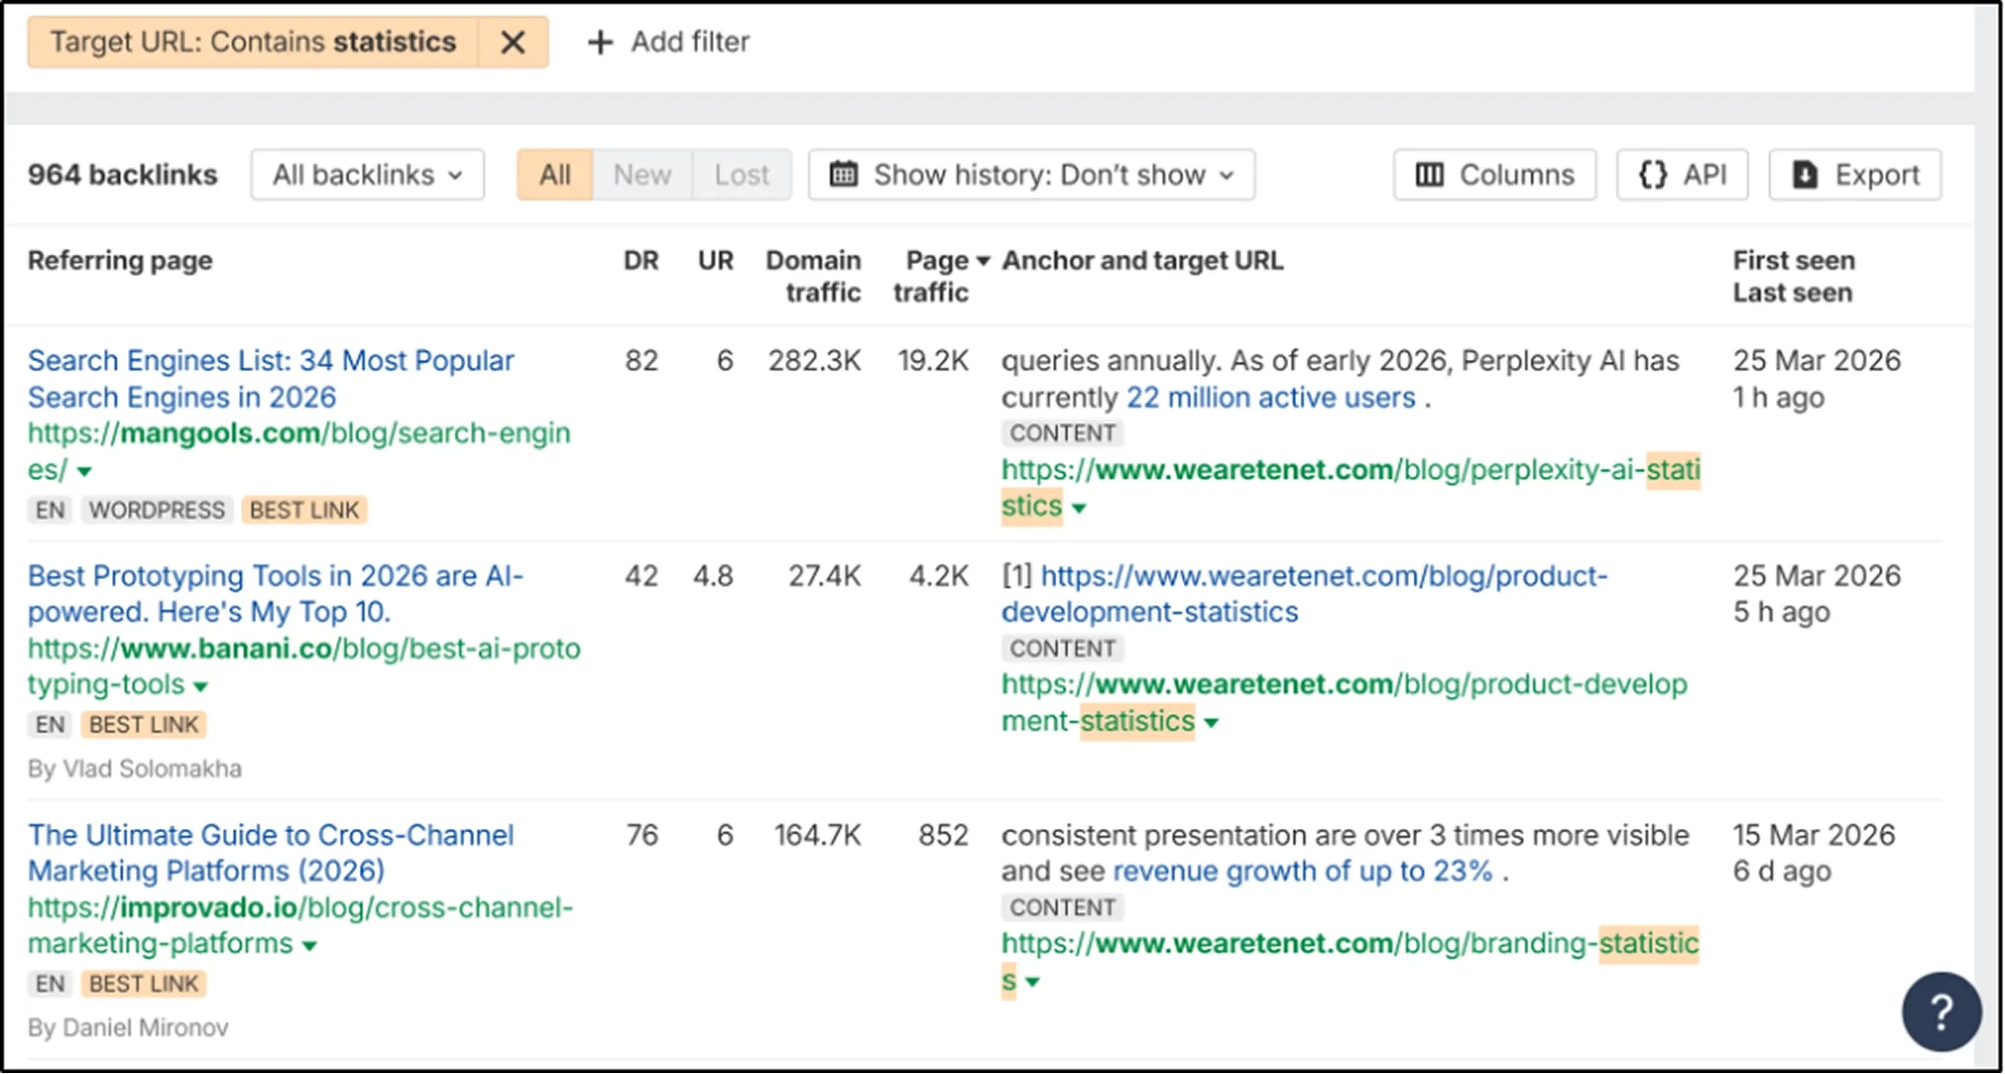Click the DR value 82
The height and width of the screenshot is (1074, 2005).
[641, 361]
